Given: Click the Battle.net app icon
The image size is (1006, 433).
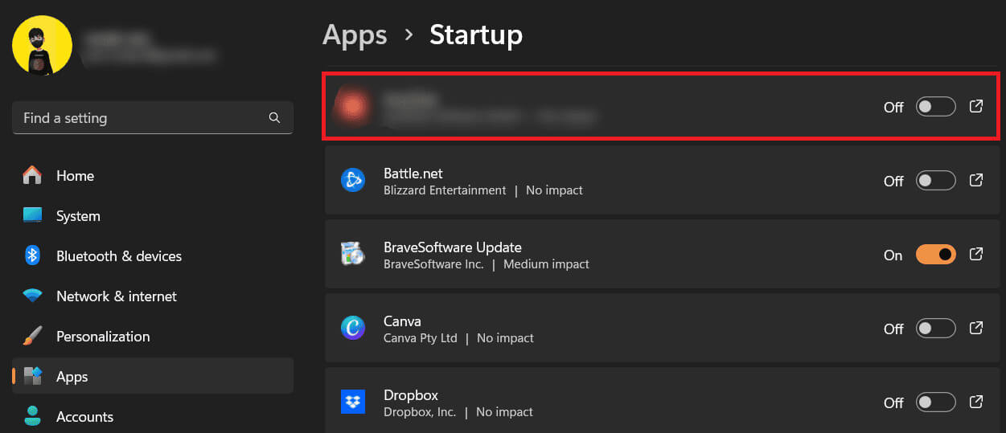Looking at the screenshot, I should [x=353, y=181].
